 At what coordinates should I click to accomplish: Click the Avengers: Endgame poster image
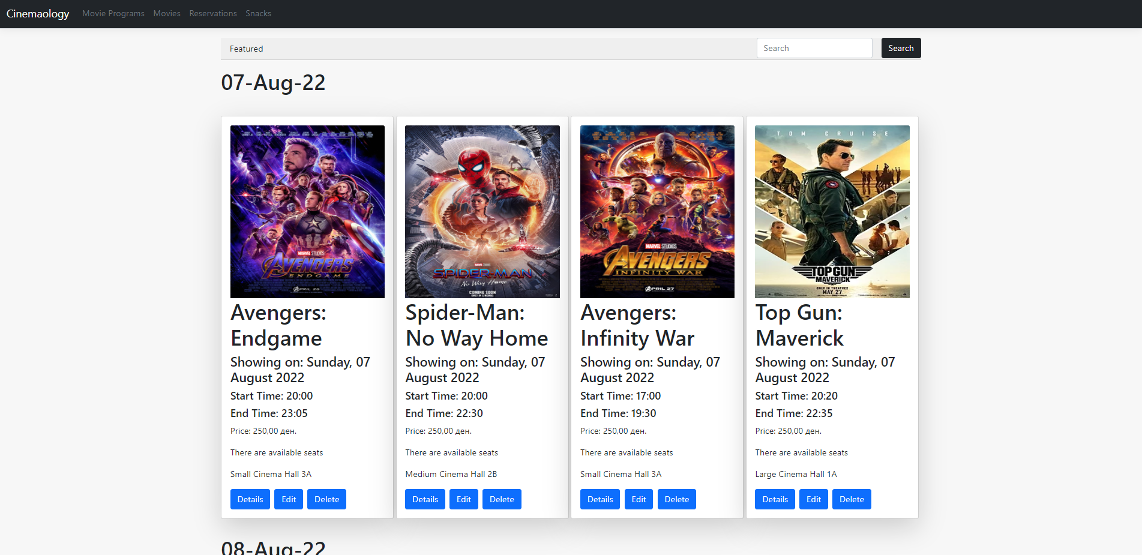click(x=307, y=211)
